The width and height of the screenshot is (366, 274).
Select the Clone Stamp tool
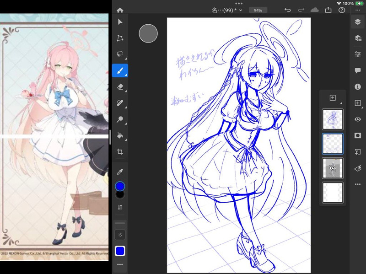[120, 119]
